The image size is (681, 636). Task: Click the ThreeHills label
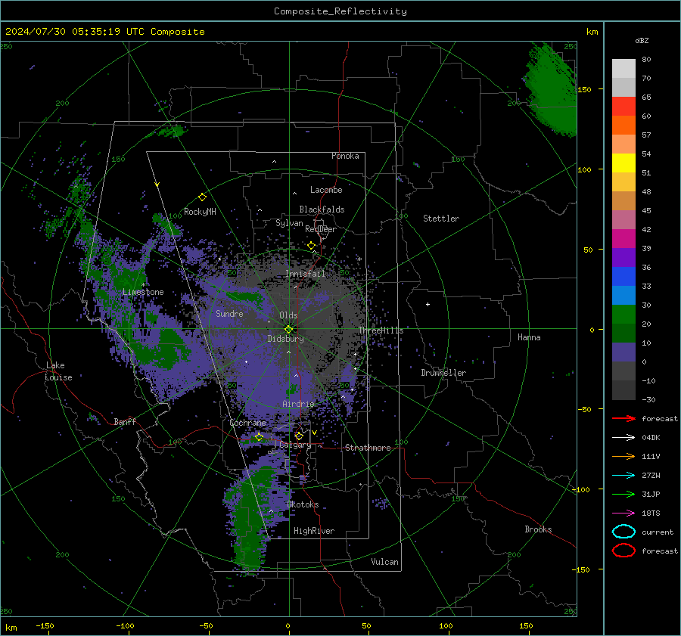pyautogui.click(x=381, y=330)
